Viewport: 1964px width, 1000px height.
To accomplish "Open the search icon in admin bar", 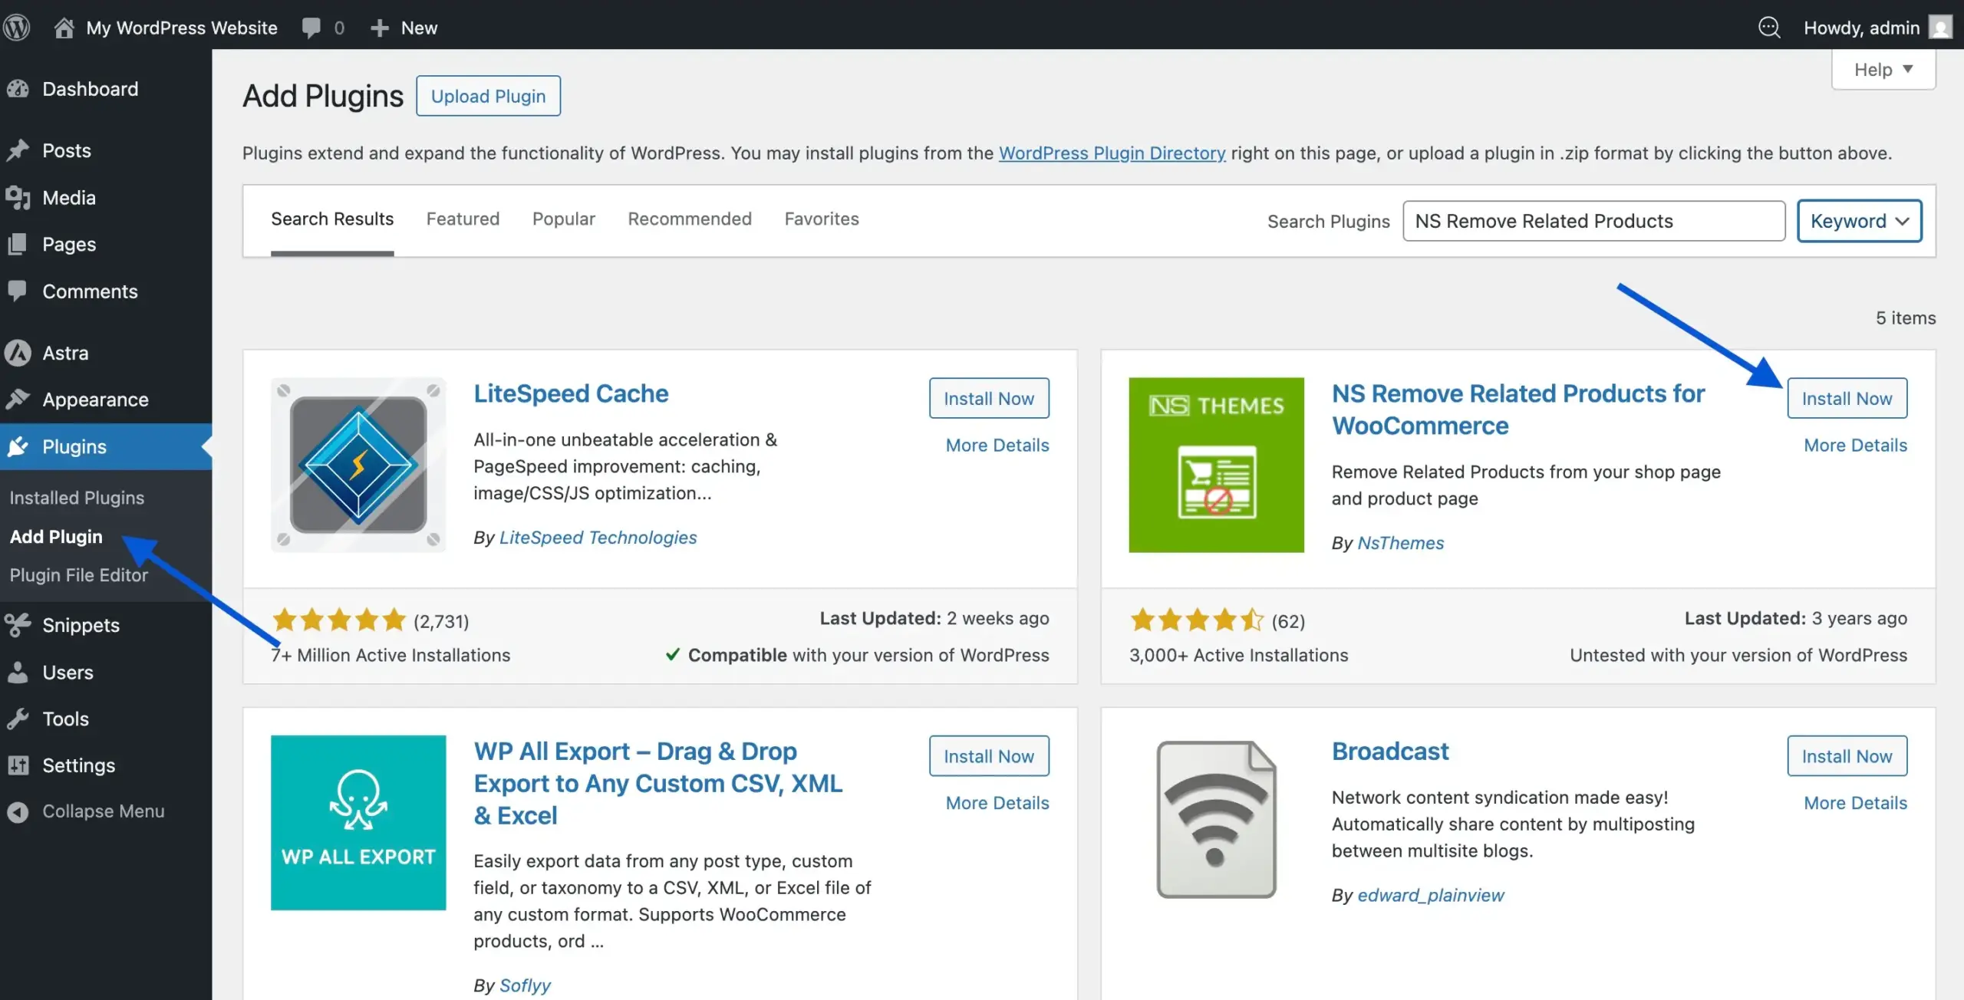I will point(1769,28).
